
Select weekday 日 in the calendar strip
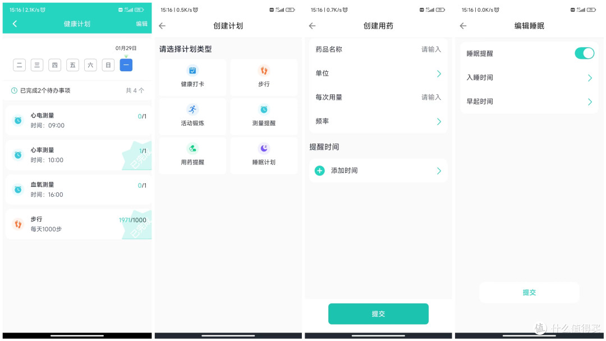(x=108, y=65)
